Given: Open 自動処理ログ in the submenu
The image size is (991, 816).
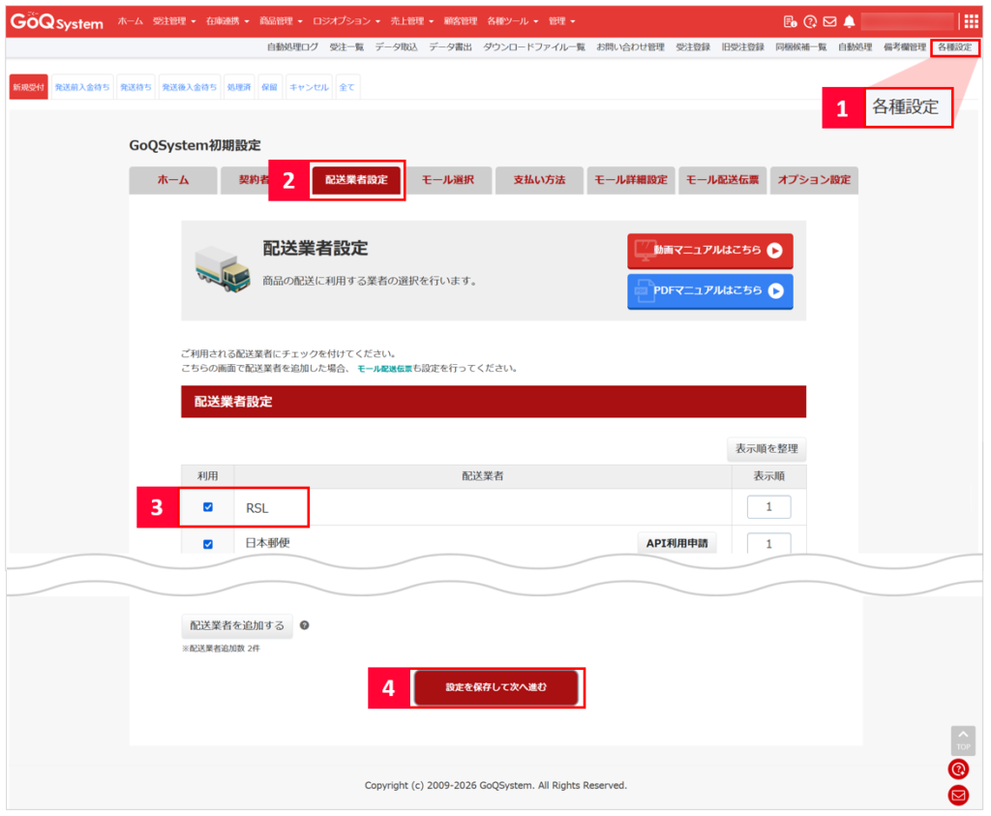Looking at the screenshot, I should click(292, 47).
